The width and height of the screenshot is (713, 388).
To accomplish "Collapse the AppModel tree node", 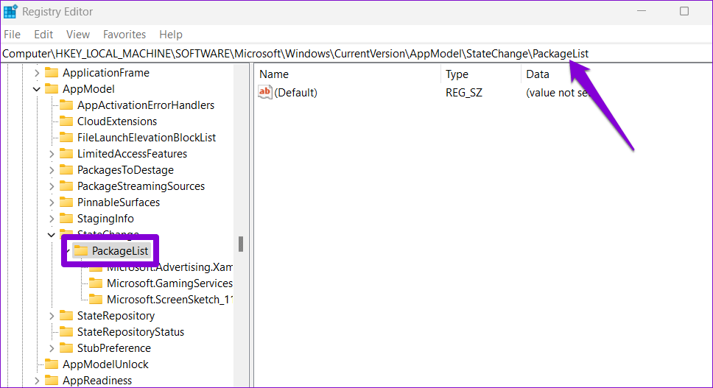I will point(37,89).
